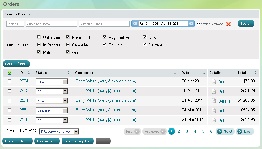Sort orders by the Customer column arrows
Image resolution: width=262 pixels, height=149 pixels.
point(175,73)
